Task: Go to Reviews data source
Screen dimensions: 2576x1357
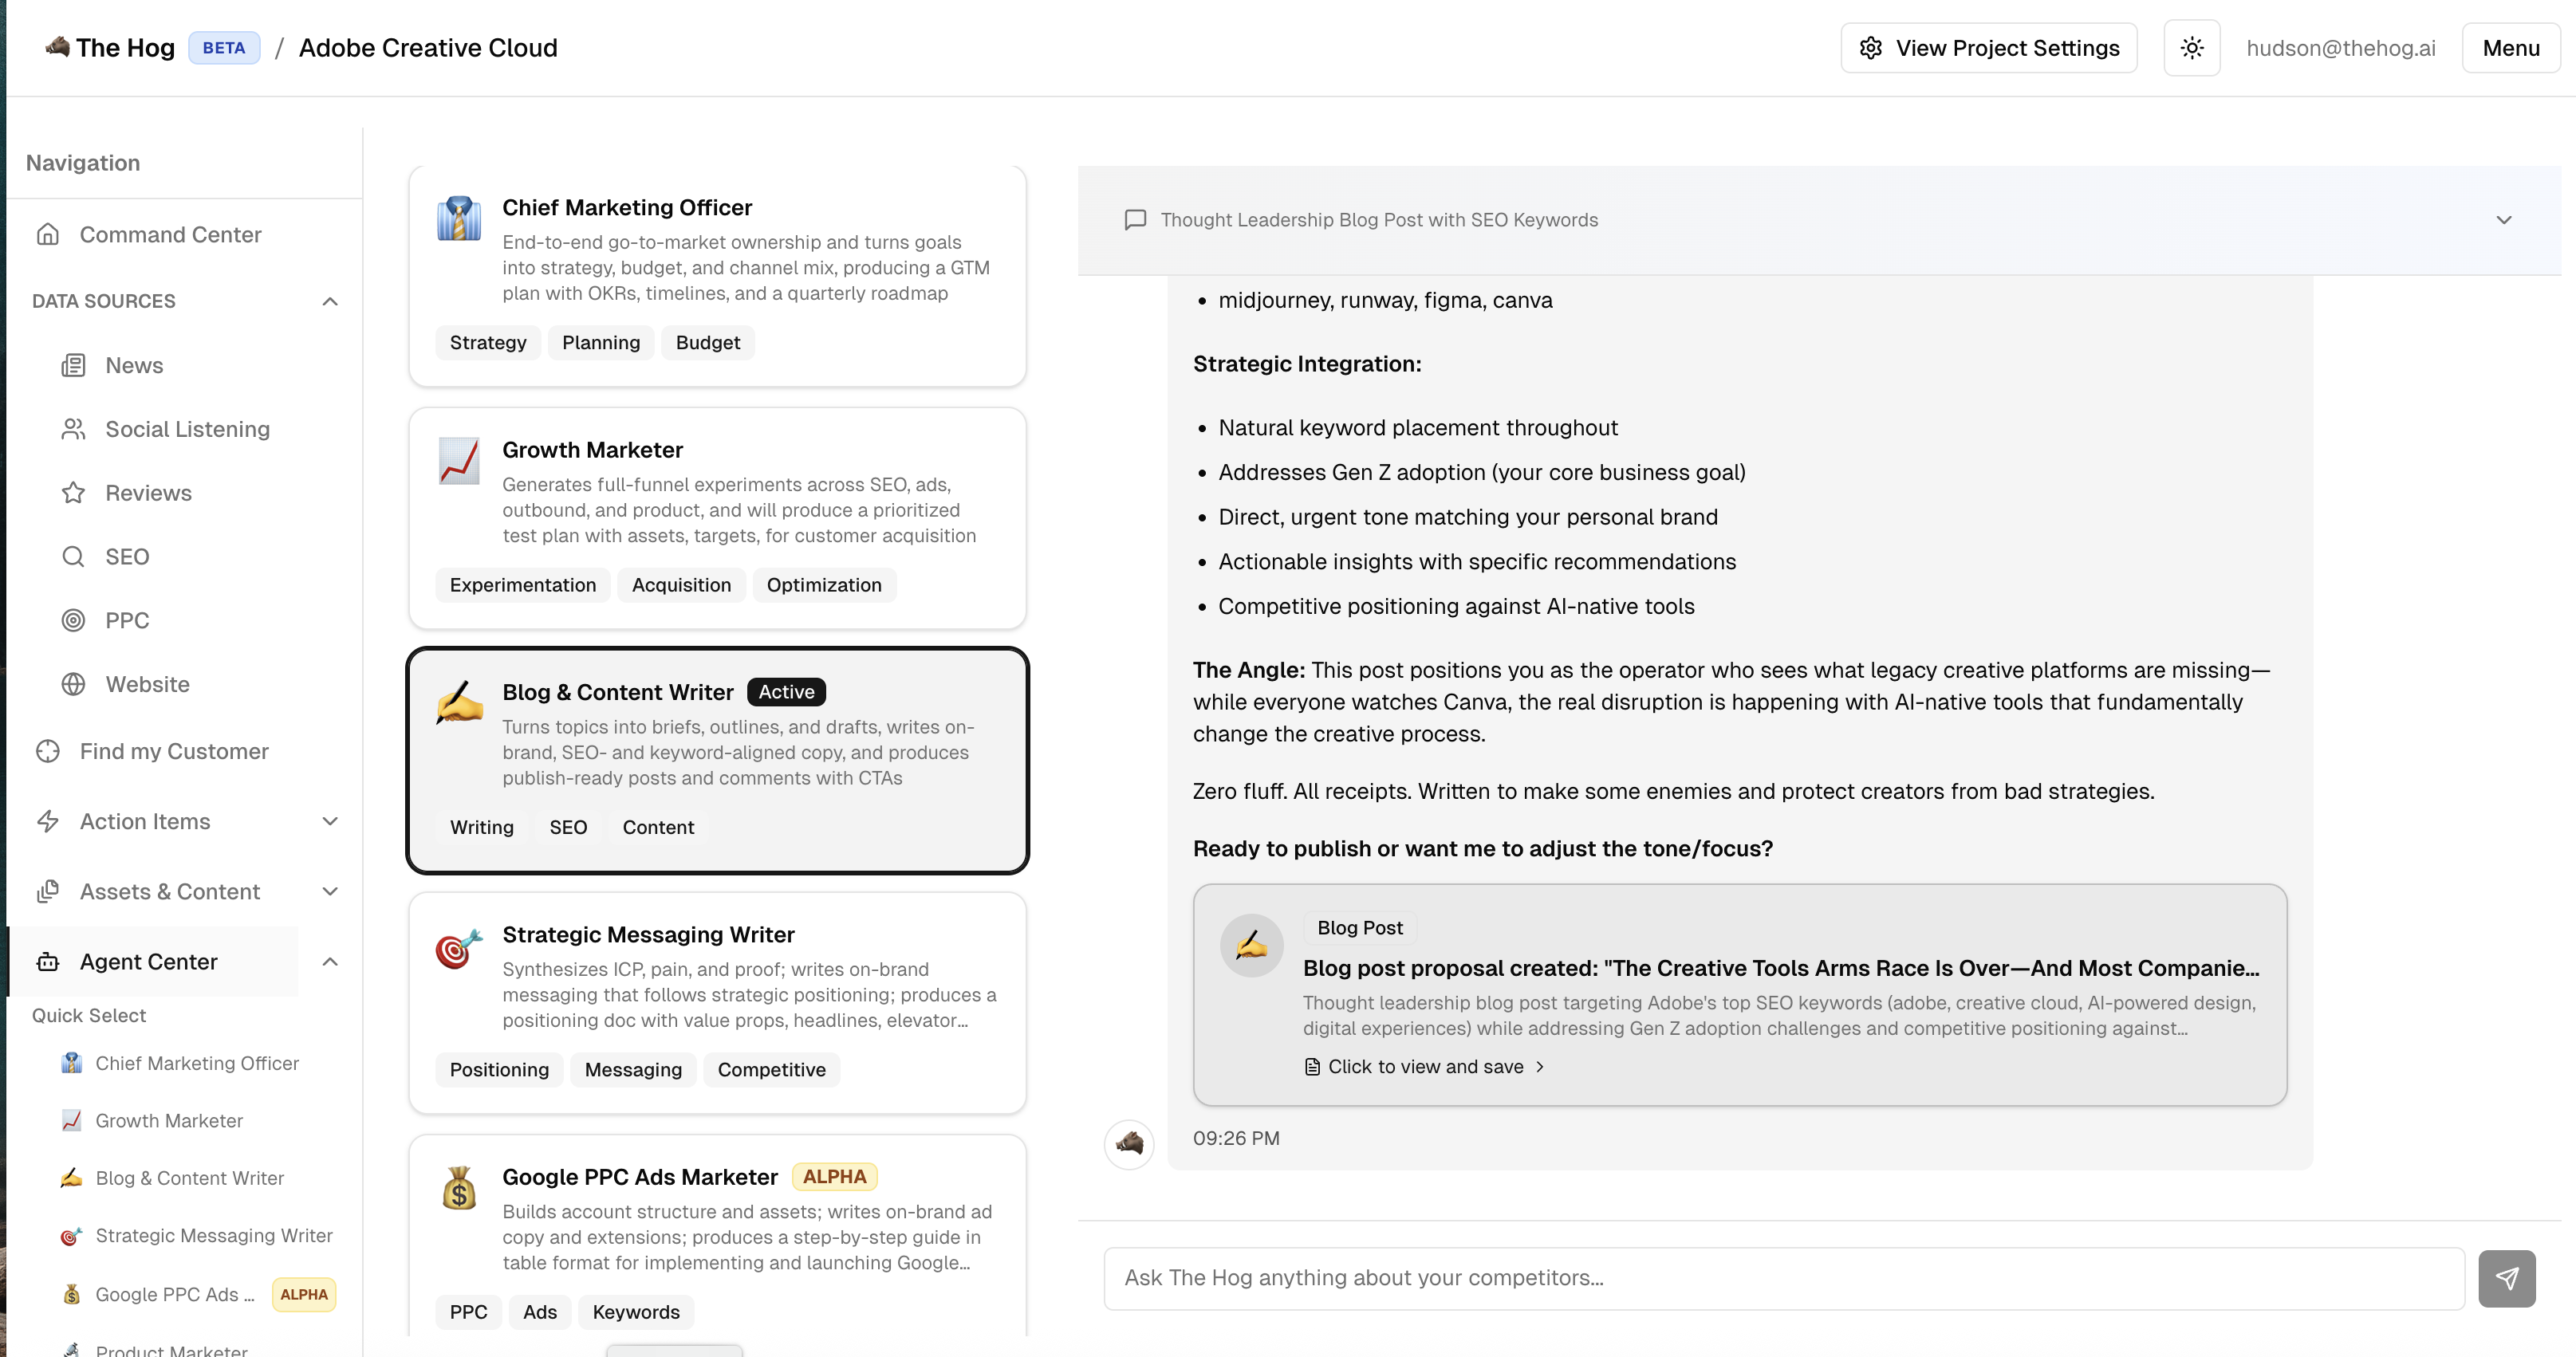Action: 148,493
